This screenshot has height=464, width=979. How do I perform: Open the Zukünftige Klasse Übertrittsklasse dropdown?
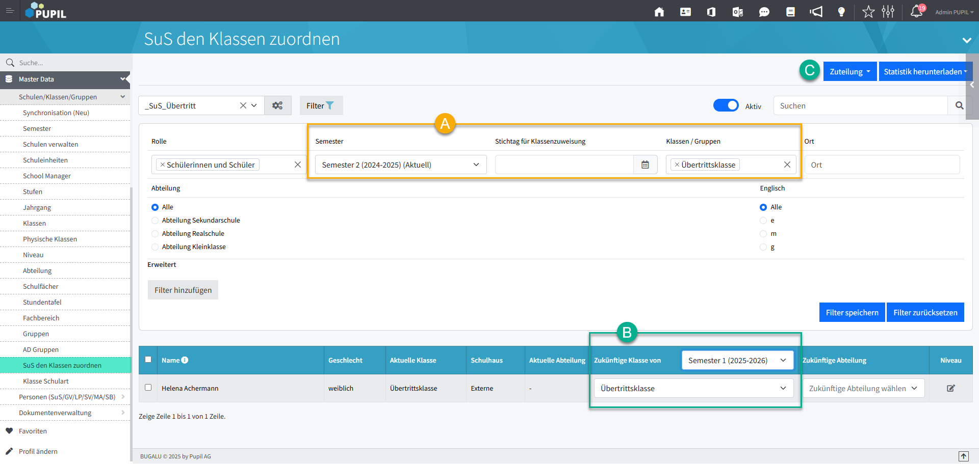click(693, 388)
